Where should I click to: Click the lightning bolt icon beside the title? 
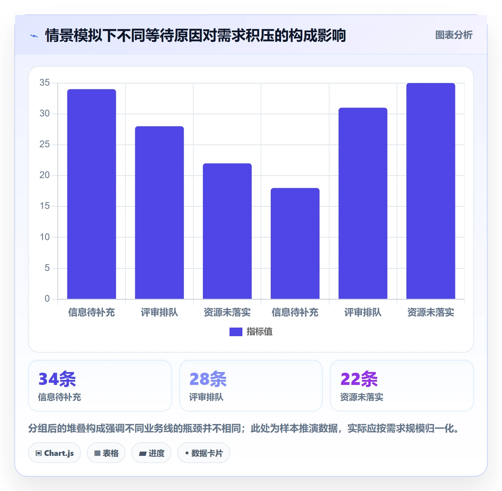click(34, 36)
